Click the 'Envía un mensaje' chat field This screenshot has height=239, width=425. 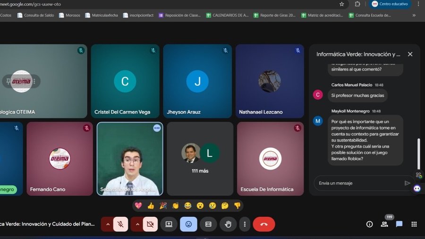point(357,183)
